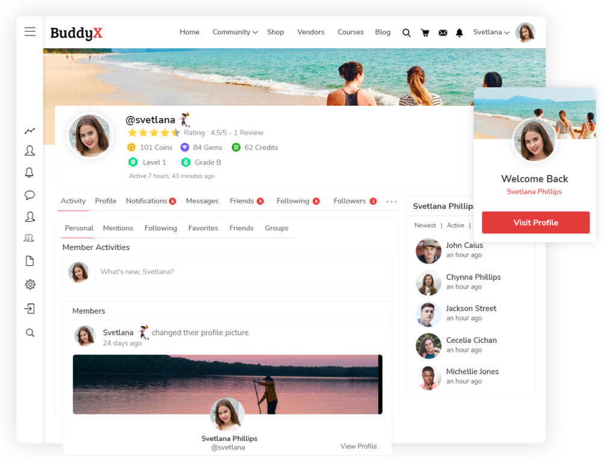This screenshot has width=616, height=462.
Task: Select the document icon in the sidebar
Action: point(29,260)
